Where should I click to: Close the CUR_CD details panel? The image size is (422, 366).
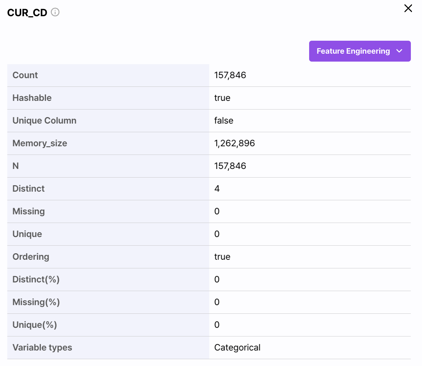408,8
